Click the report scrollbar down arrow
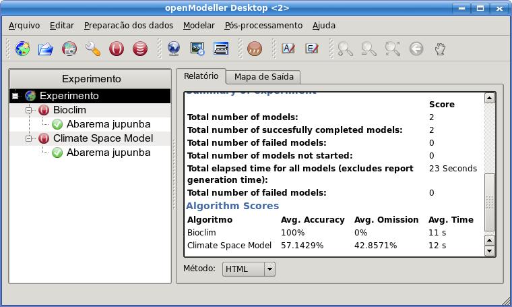 [489, 251]
